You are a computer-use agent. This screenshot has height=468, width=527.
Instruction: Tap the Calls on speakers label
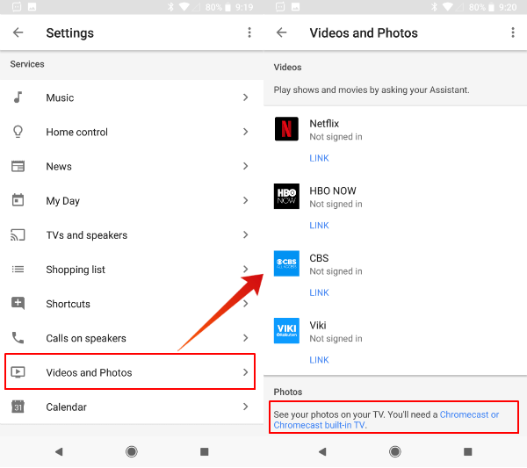86,338
